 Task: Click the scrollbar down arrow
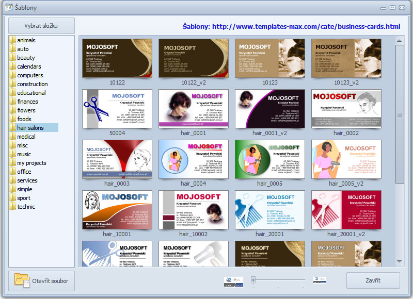pyautogui.click(x=400, y=262)
